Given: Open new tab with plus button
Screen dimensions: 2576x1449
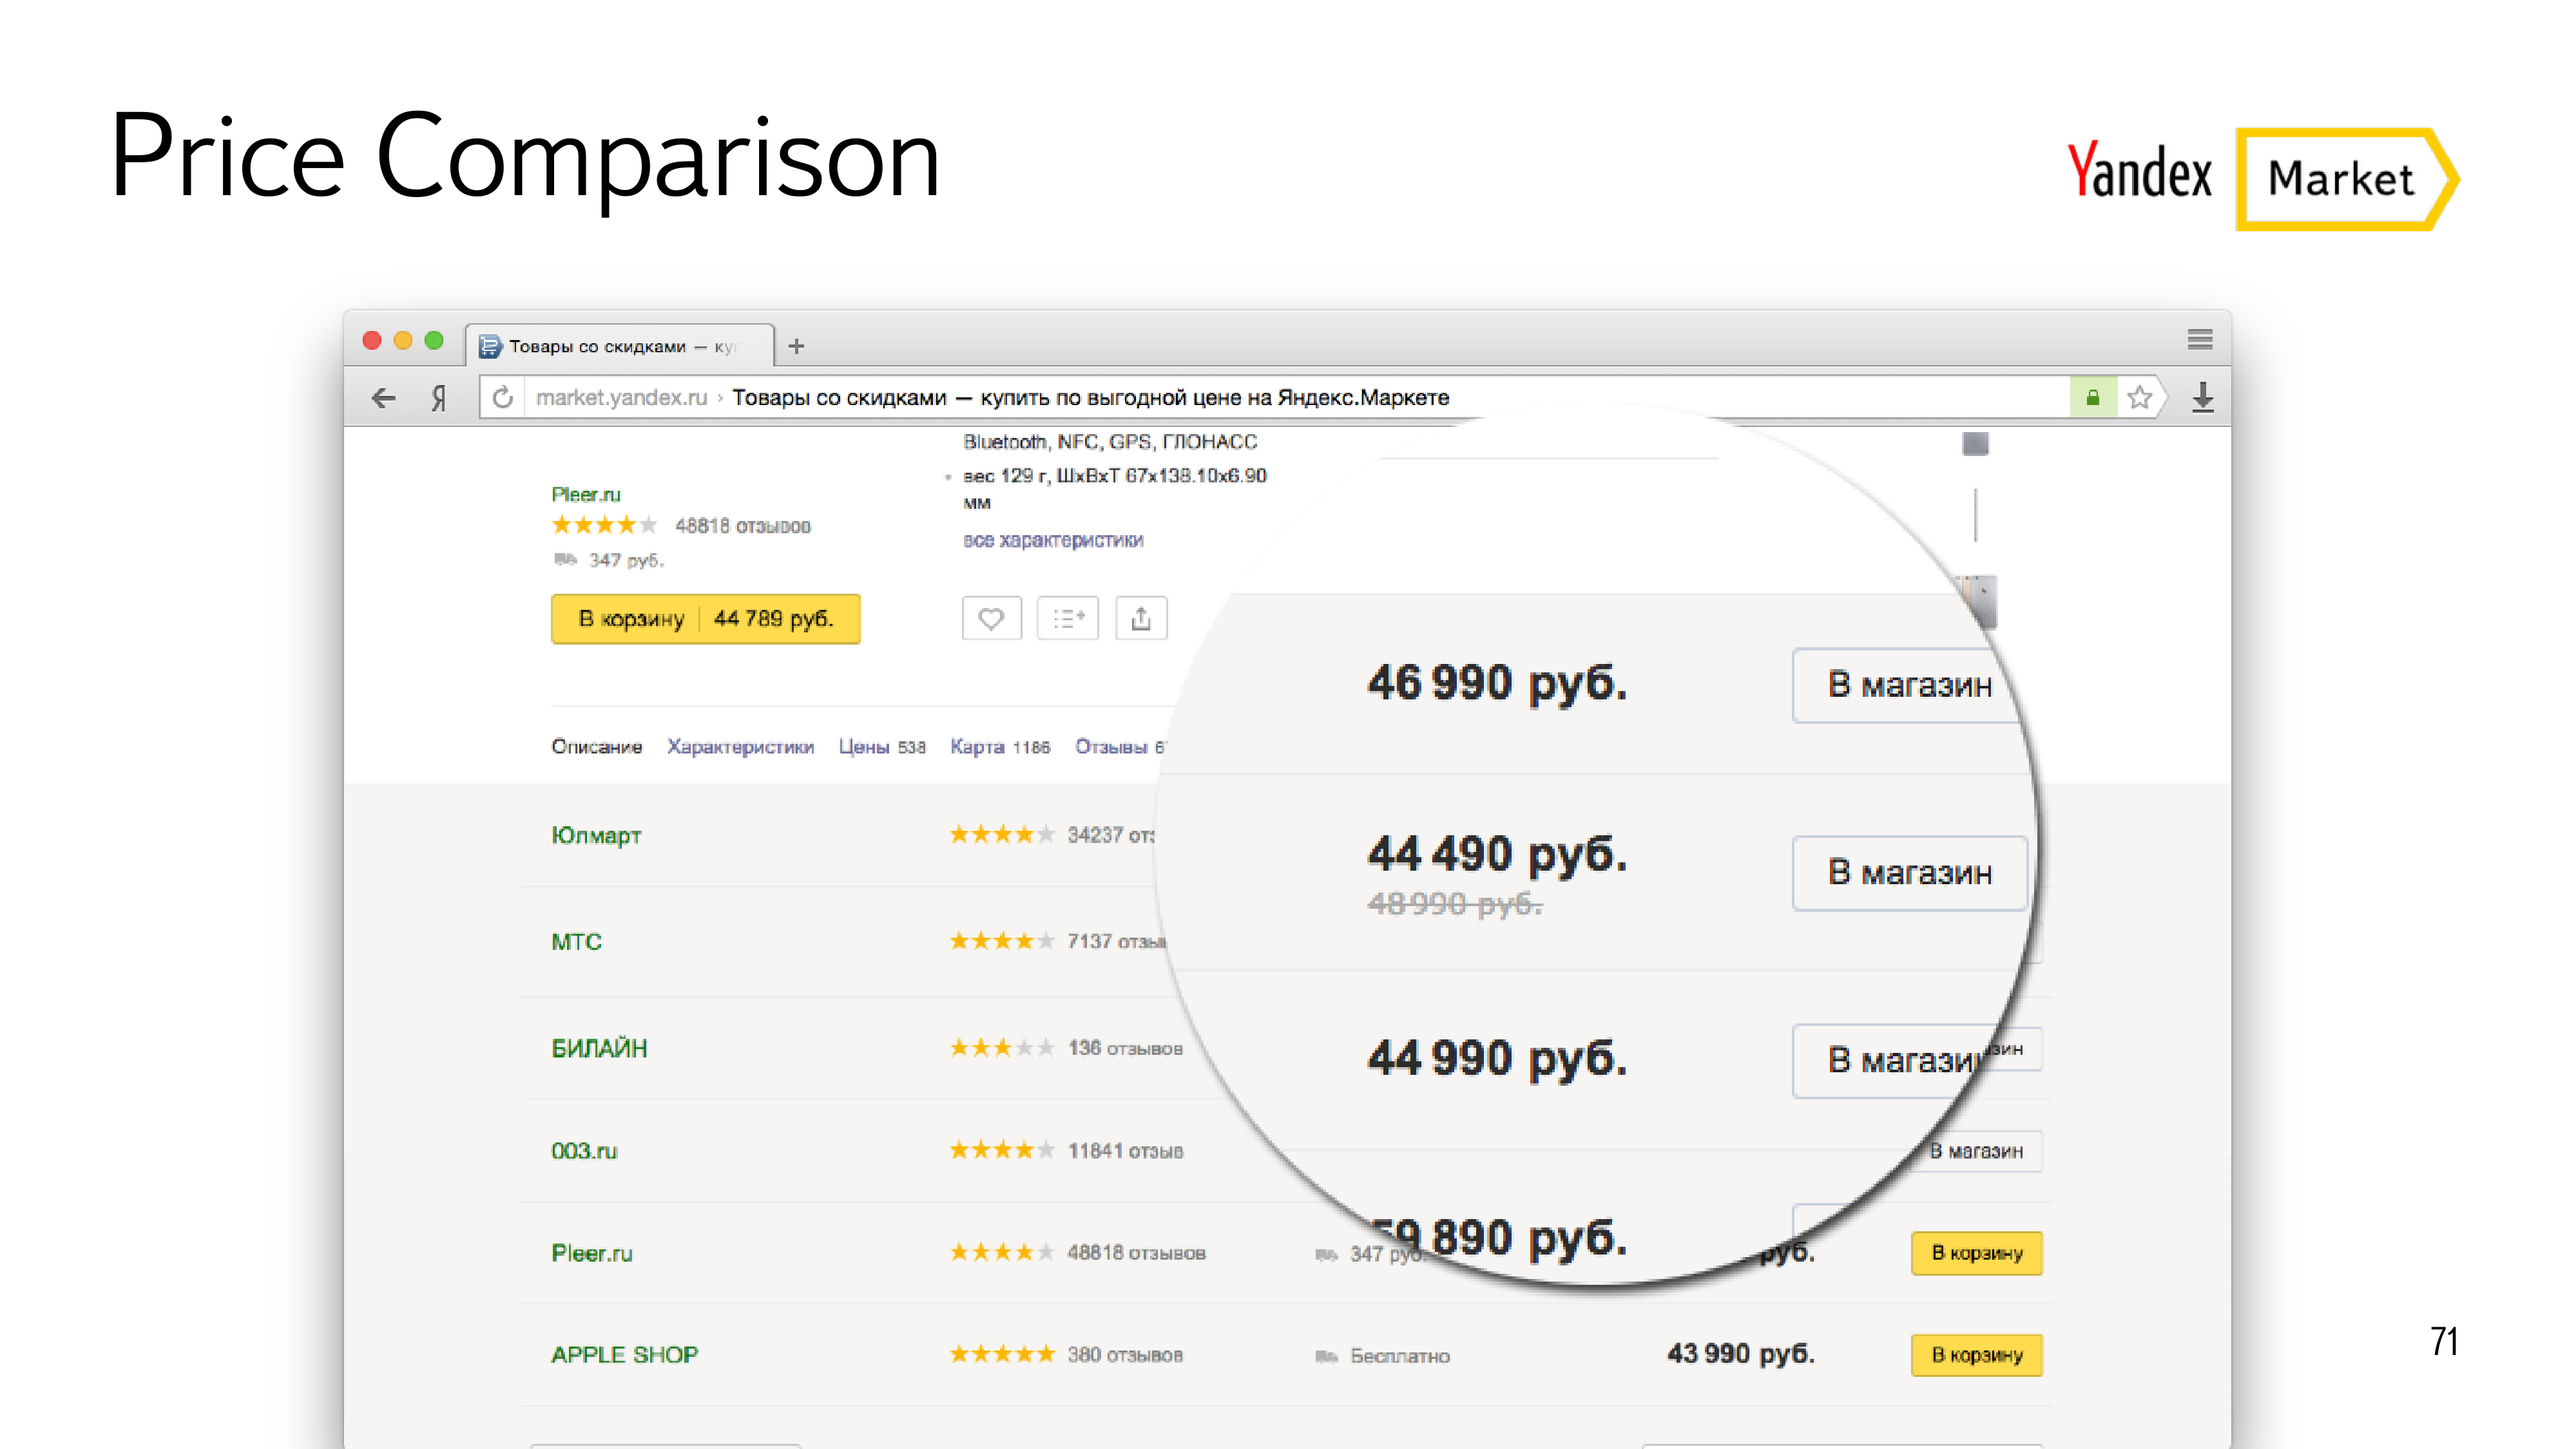Looking at the screenshot, I should click(x=796, y=346).
